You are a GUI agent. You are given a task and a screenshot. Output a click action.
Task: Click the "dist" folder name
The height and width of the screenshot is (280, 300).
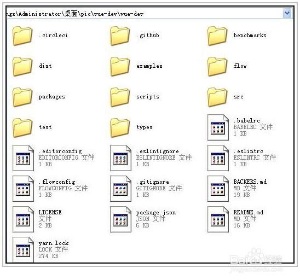[x=45, y=66]
